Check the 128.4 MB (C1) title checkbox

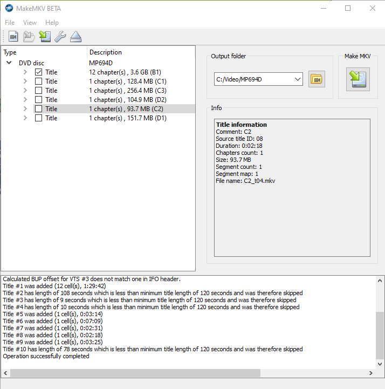tap(38, 81)
